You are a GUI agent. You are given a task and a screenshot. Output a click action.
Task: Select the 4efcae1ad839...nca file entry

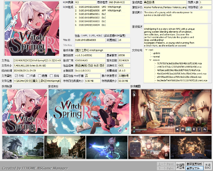[x=178, y=70]
